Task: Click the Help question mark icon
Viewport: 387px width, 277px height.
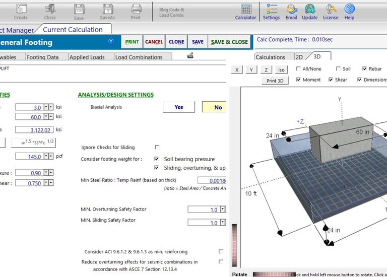Action: pyautogui.click(x=349, y=9)
